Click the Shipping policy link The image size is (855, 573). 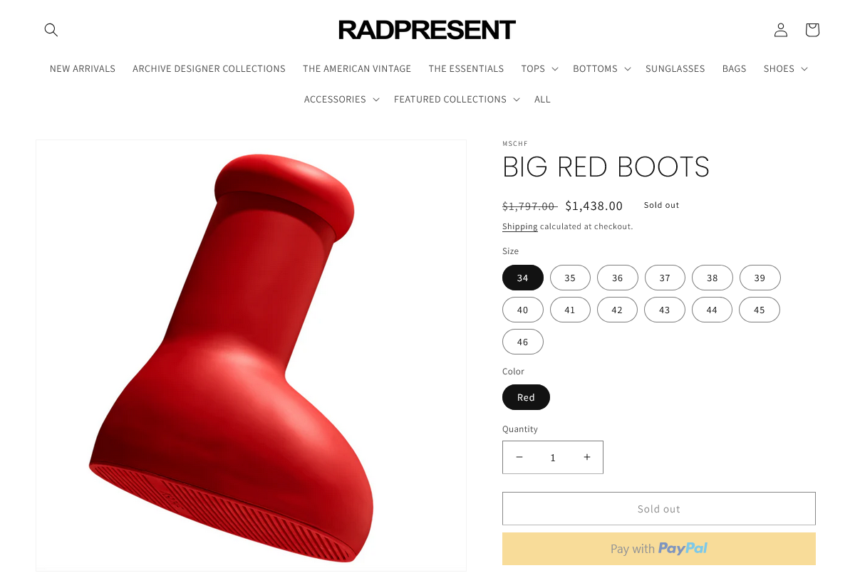pos(520,226)
